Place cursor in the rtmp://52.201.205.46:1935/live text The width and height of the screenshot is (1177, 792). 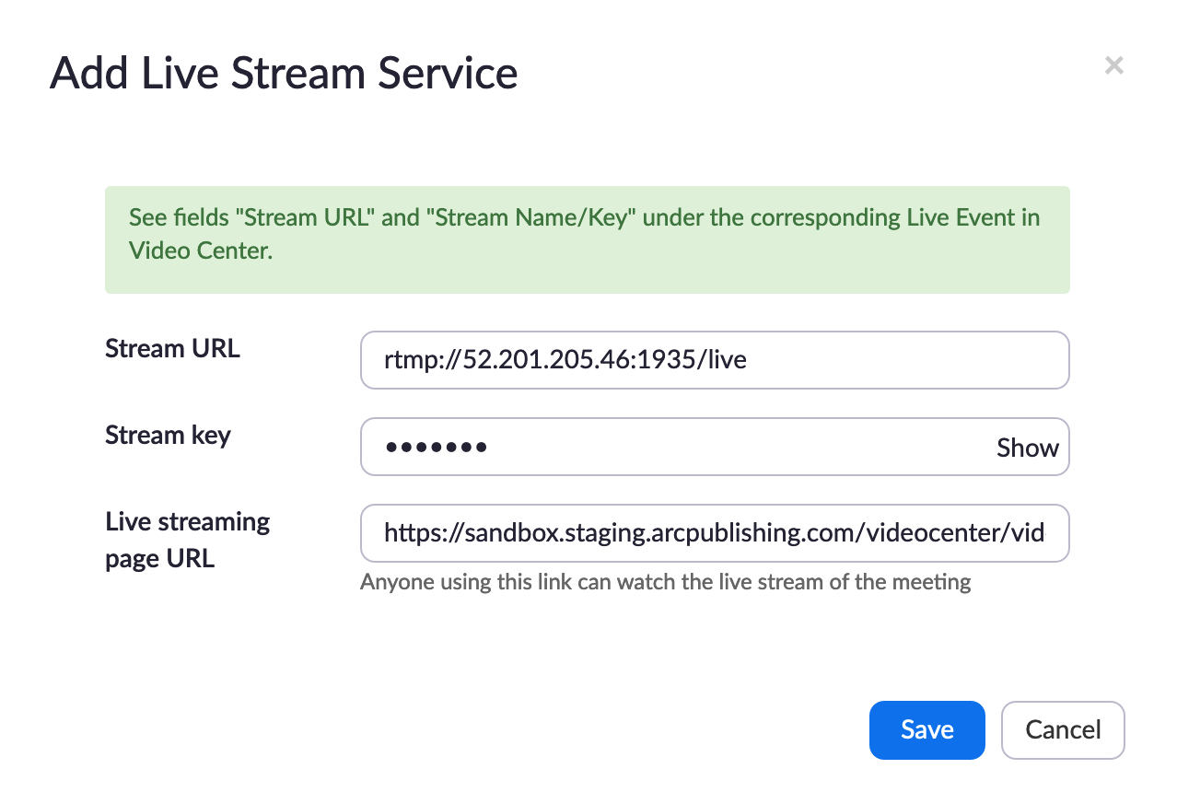click(565, 360)
